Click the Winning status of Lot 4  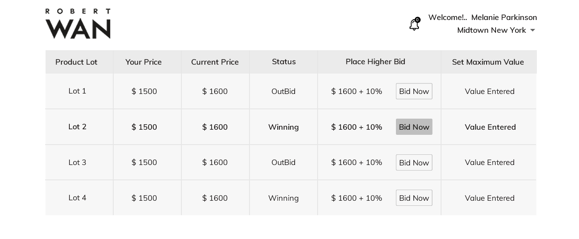tap(284, 198)
